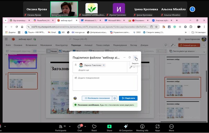The width and height of the screenshot is (209, 133).
Task: Select slide 2 thumbnail in left panel
Action: pyautogui.click(x=23, y=81)
